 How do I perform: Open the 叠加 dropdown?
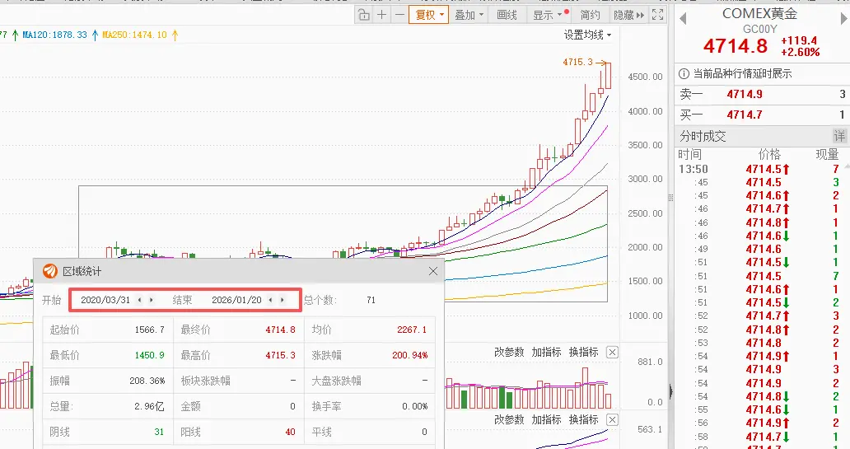pyautogui.click(x=469, y=15)
